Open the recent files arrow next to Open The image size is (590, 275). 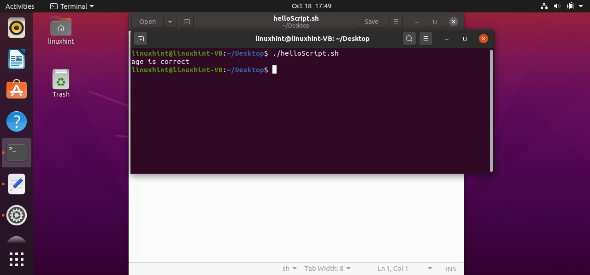(x=170, y=22)
